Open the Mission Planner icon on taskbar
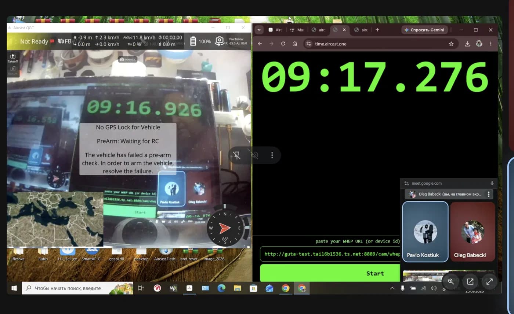 click(x=173, y=288)
